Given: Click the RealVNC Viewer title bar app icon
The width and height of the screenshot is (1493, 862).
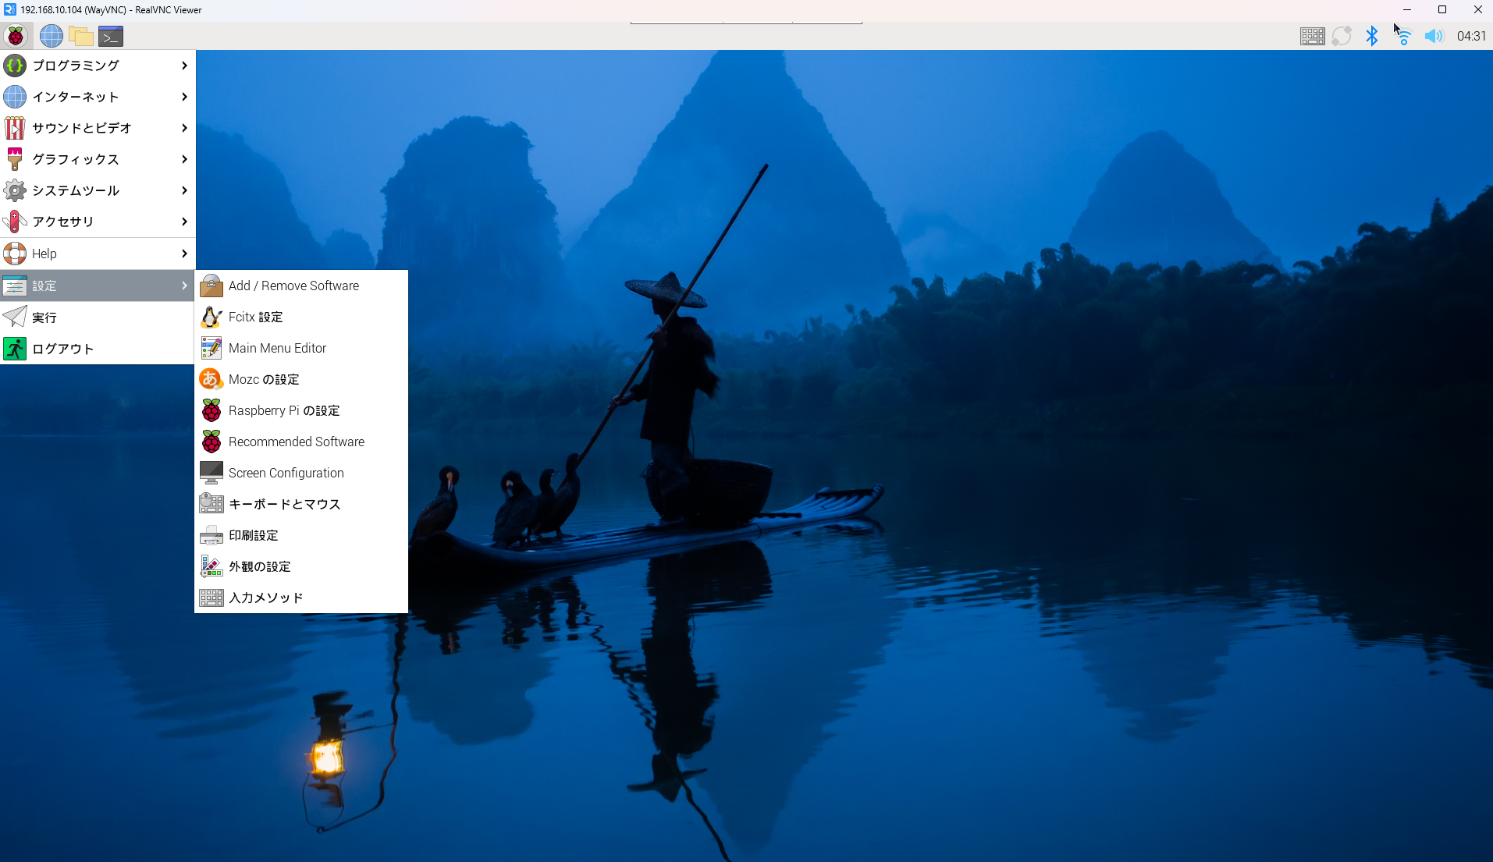Looking at the screenshot, I should 9,9.
